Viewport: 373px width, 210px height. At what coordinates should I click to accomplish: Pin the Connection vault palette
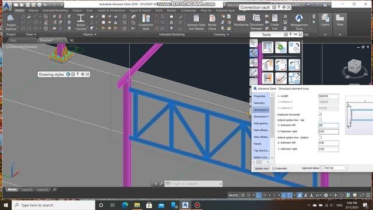[279, 8]
